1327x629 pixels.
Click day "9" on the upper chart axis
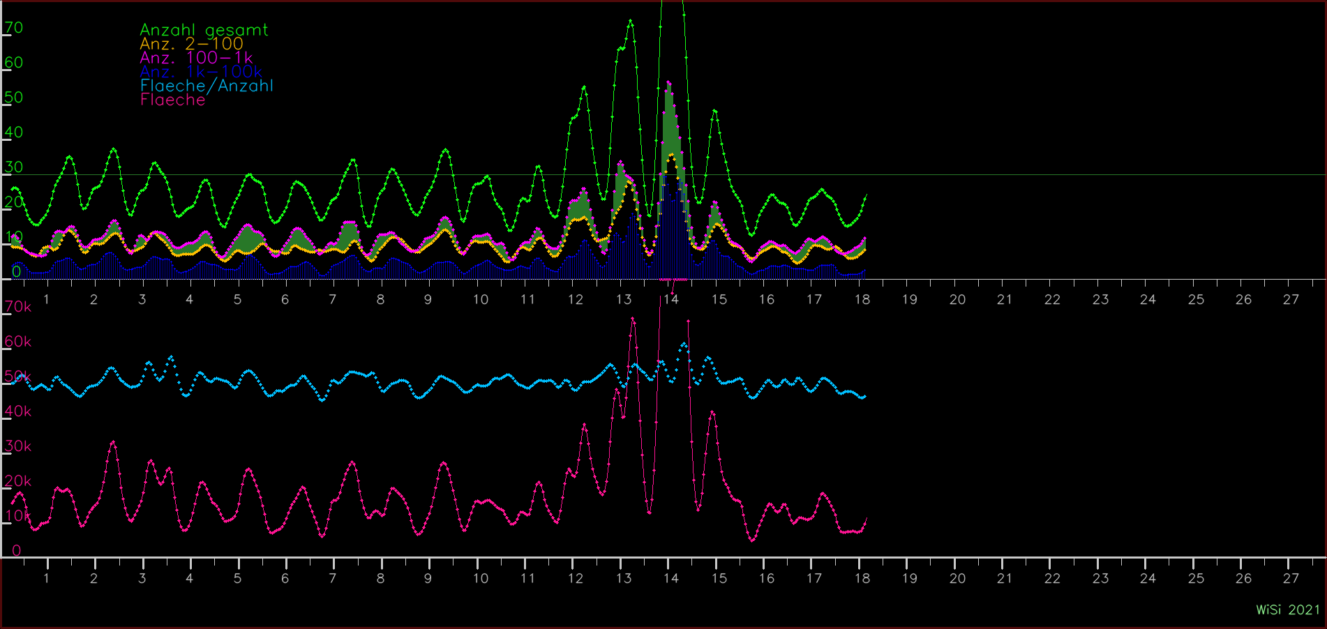coord(428,299)
